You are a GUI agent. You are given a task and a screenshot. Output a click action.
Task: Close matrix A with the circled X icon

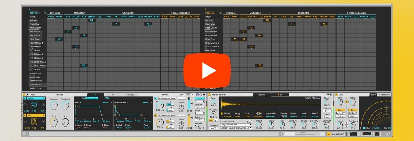pos(45,13)
